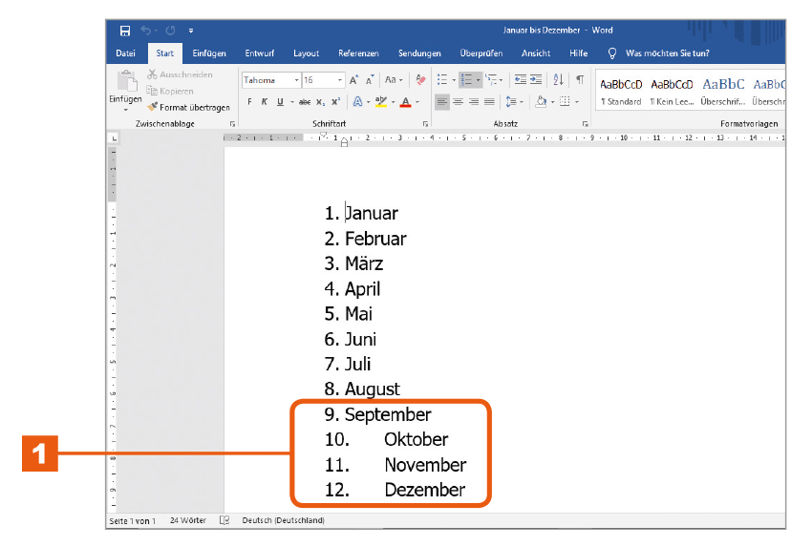Open the Aa change case dropdown
Viewport: 812px width, 547px height.
[393, 79]
